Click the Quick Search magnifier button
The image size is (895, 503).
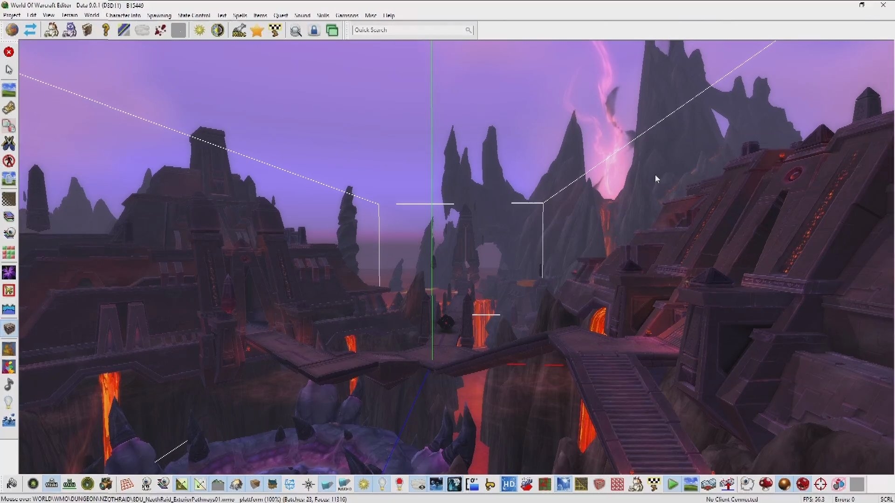click(468, 30)
